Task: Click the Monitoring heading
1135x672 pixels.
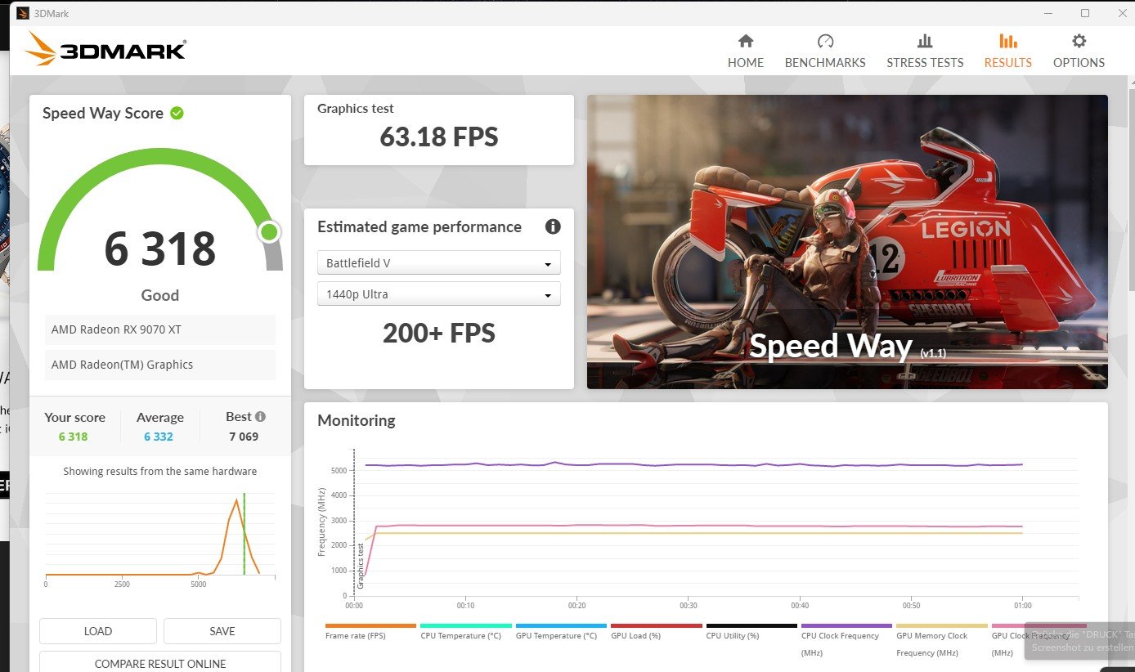Action: point(357,421)
